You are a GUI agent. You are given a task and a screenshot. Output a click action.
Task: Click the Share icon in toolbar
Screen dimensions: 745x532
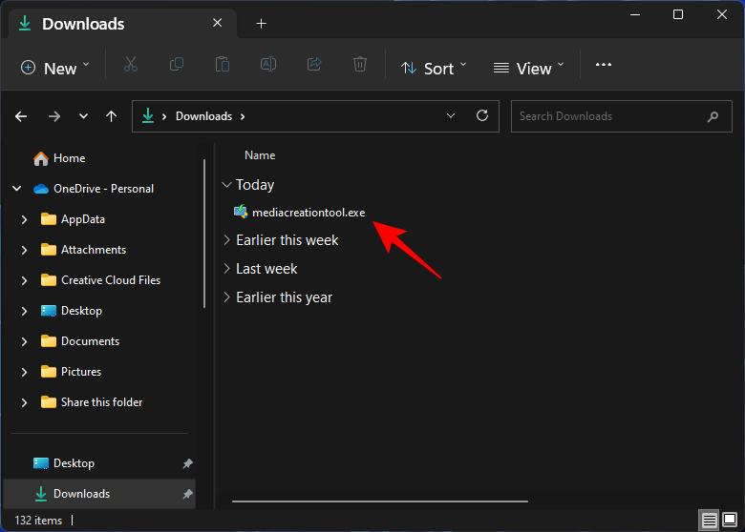[314, 65]
